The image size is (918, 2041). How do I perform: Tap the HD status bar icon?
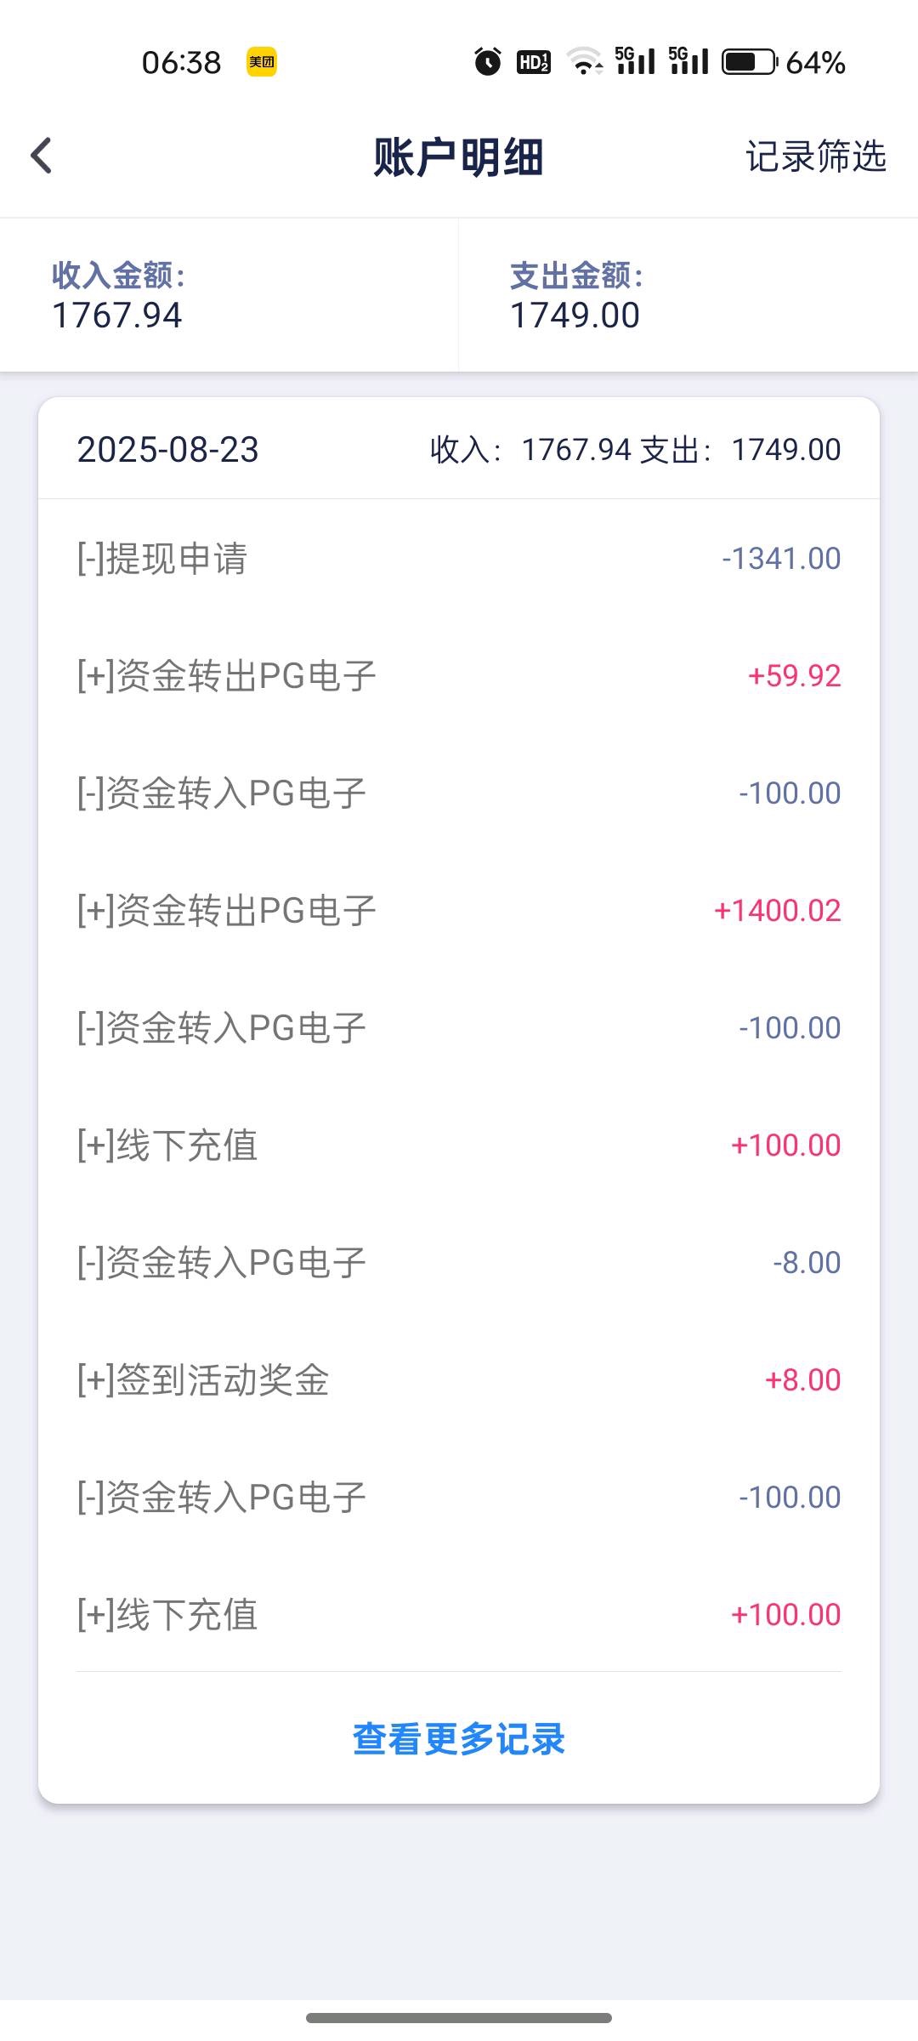tap(534, 62)
